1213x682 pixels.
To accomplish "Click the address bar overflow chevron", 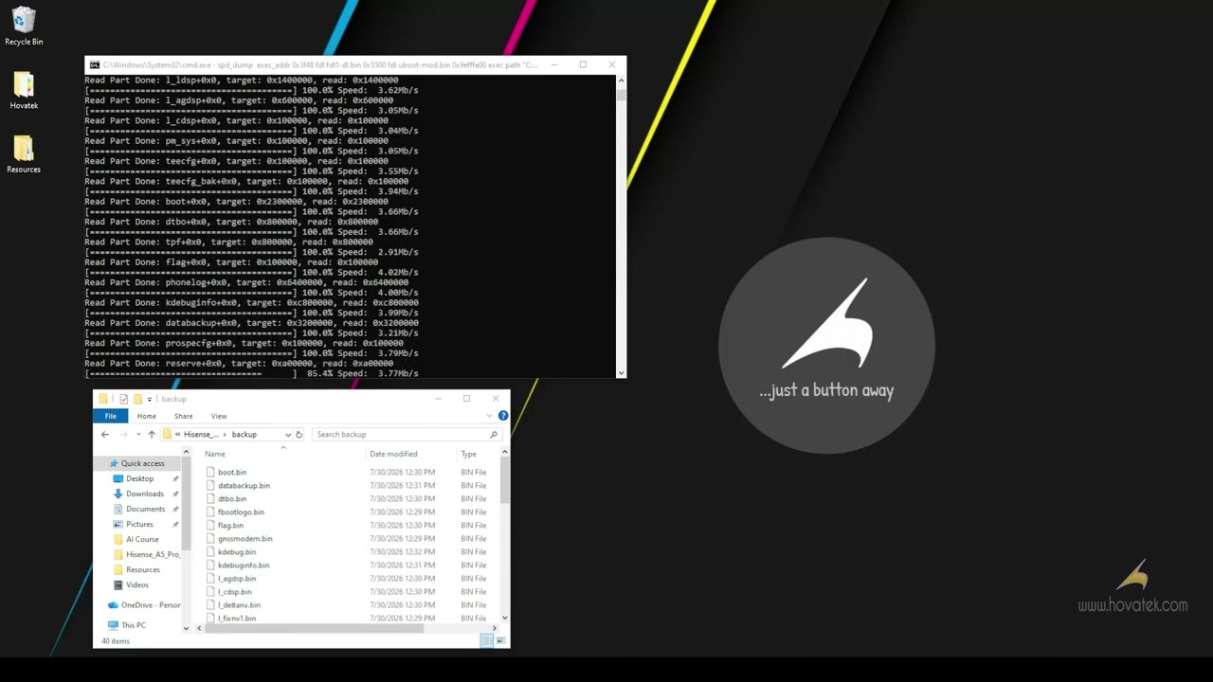I will (178, 435).
